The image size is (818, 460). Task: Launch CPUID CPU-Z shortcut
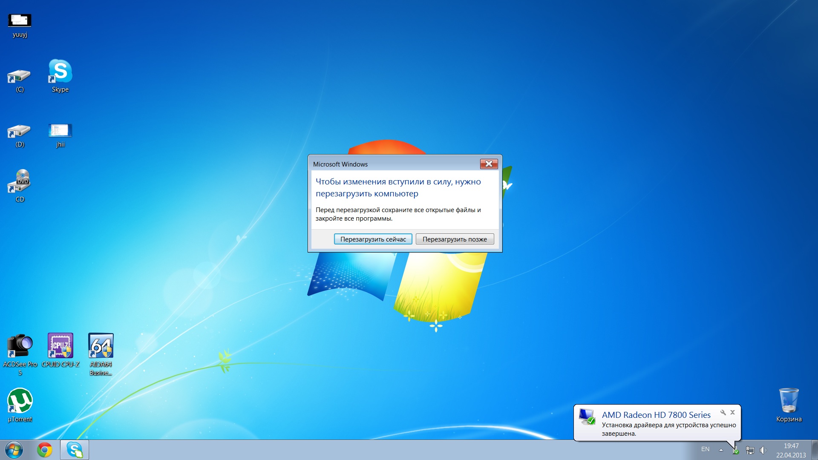tap(60, 345)
